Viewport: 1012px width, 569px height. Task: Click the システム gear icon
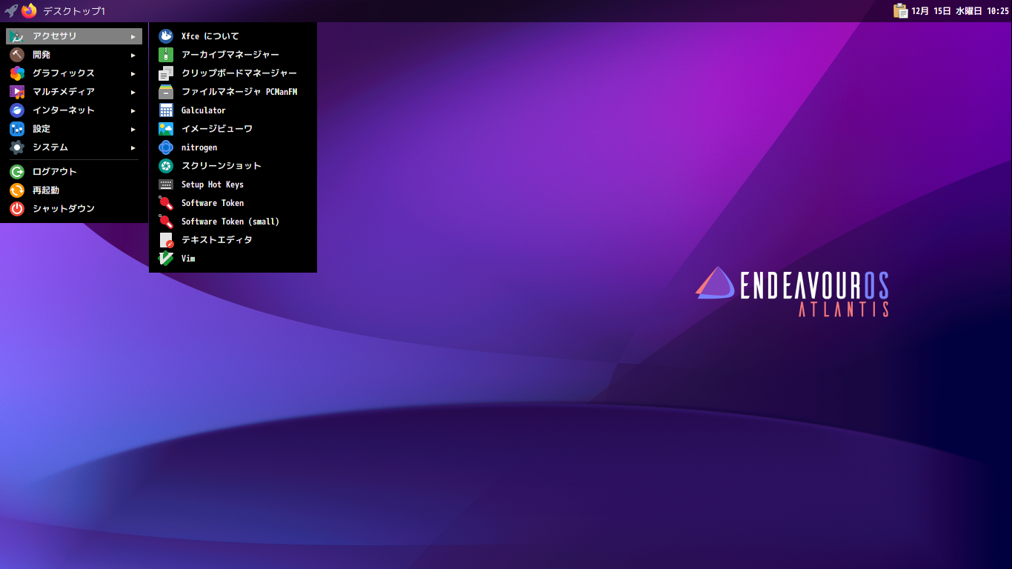coord(17,147)
